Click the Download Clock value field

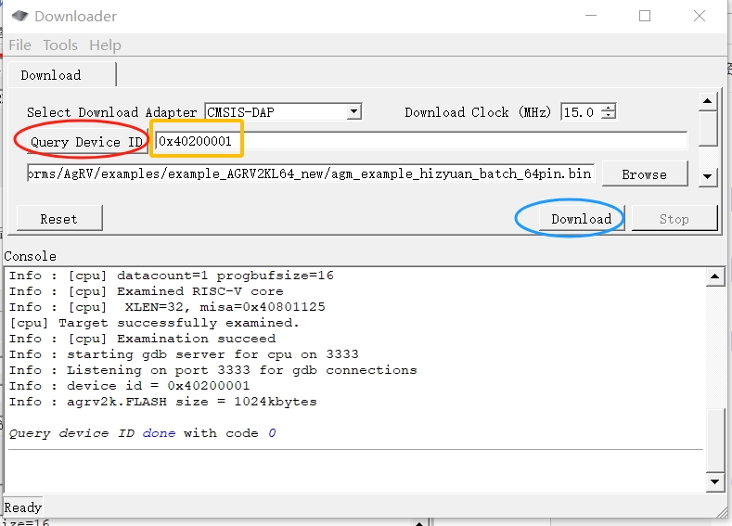click(581, 112)
